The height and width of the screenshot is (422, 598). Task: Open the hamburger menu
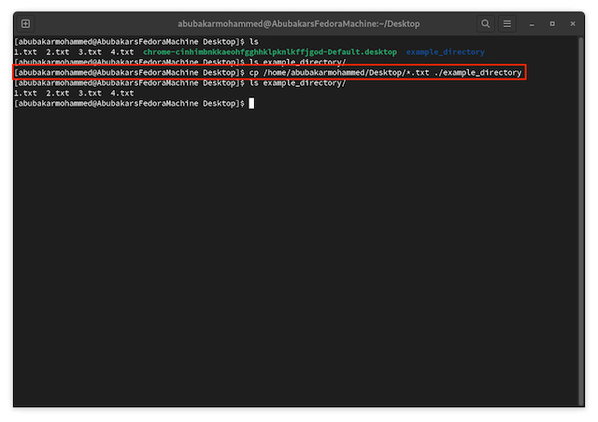click(x=507, y=23)
